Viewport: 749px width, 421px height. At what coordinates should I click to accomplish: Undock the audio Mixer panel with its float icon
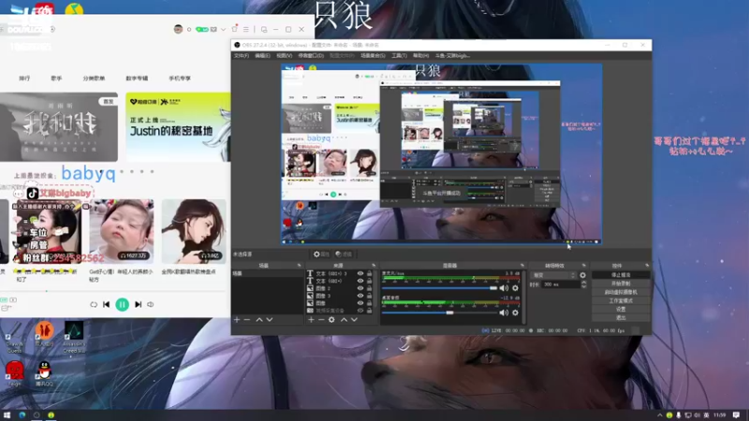click(521, 266)
